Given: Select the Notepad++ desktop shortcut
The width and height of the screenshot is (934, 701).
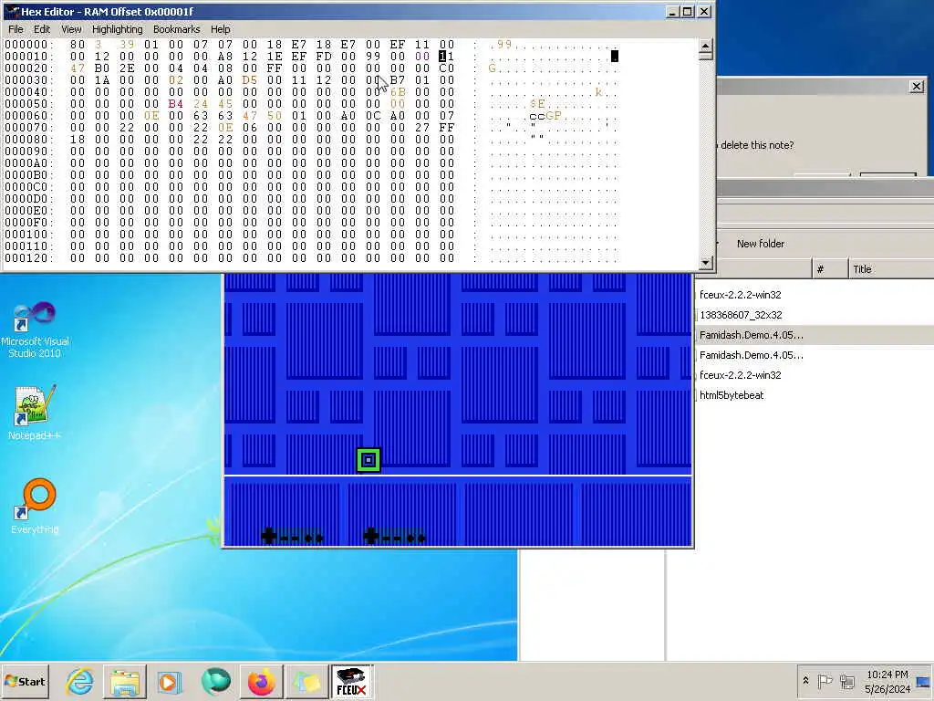Looking at the screenshot, I should pyautogui.click(x=35, y=413).
